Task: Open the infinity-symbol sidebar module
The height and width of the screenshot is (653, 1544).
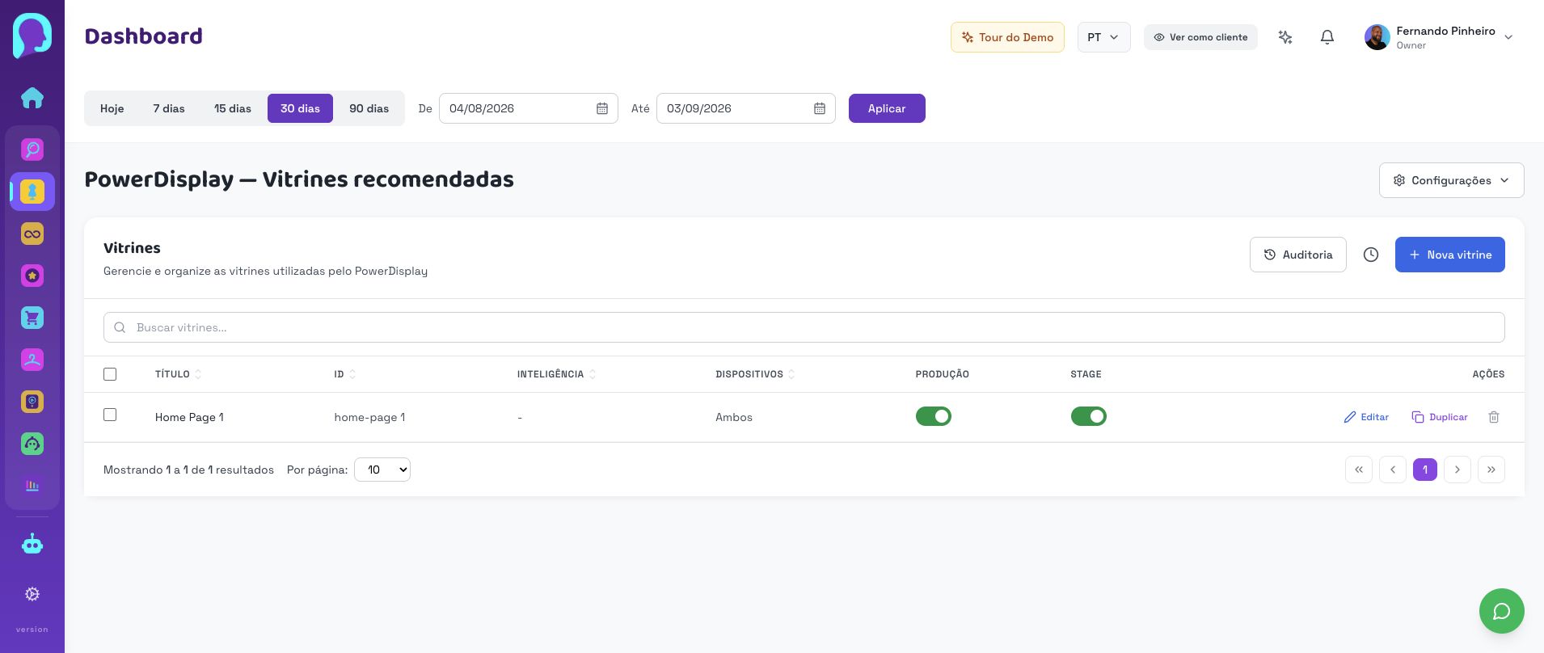Action: [x=32, y=234]
